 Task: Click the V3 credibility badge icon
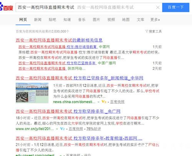tap(104, 102)
